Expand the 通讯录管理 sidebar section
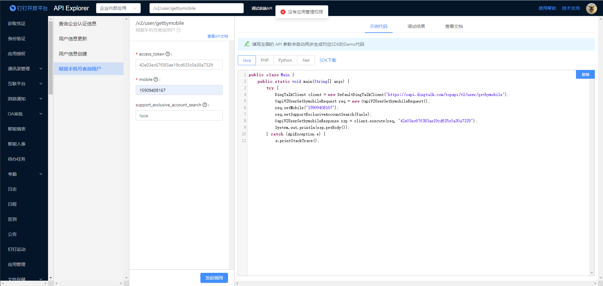This screenshot has width=603, height=286. pos(24,69)
